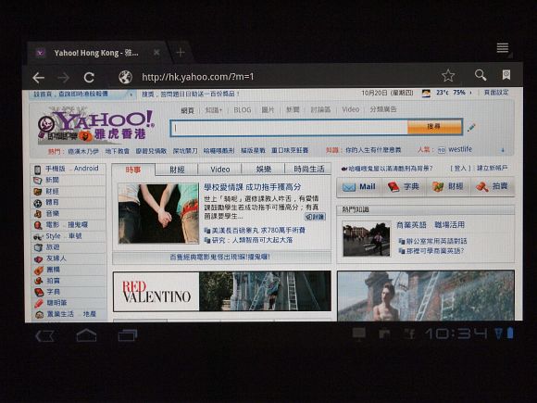Click the pencil icon beside search button
The image size is (537, 403).
(x=471, y=128)
